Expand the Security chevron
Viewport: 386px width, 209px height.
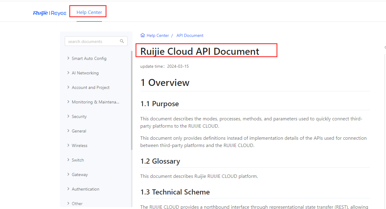point(68,116)
